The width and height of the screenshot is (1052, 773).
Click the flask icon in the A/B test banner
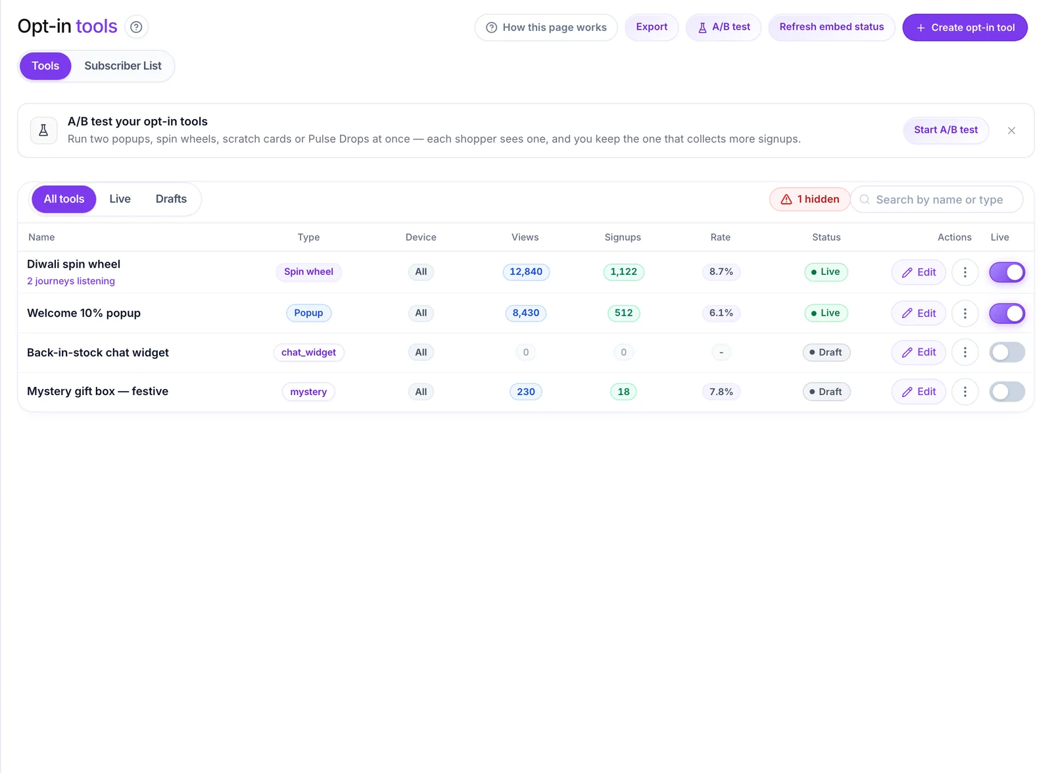pos(43,130)
